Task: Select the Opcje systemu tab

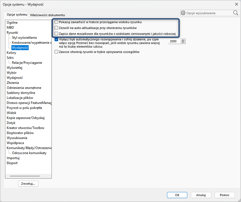Action: click(x=17, y=14)
